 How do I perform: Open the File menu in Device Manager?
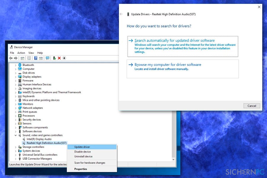point(12,53)
